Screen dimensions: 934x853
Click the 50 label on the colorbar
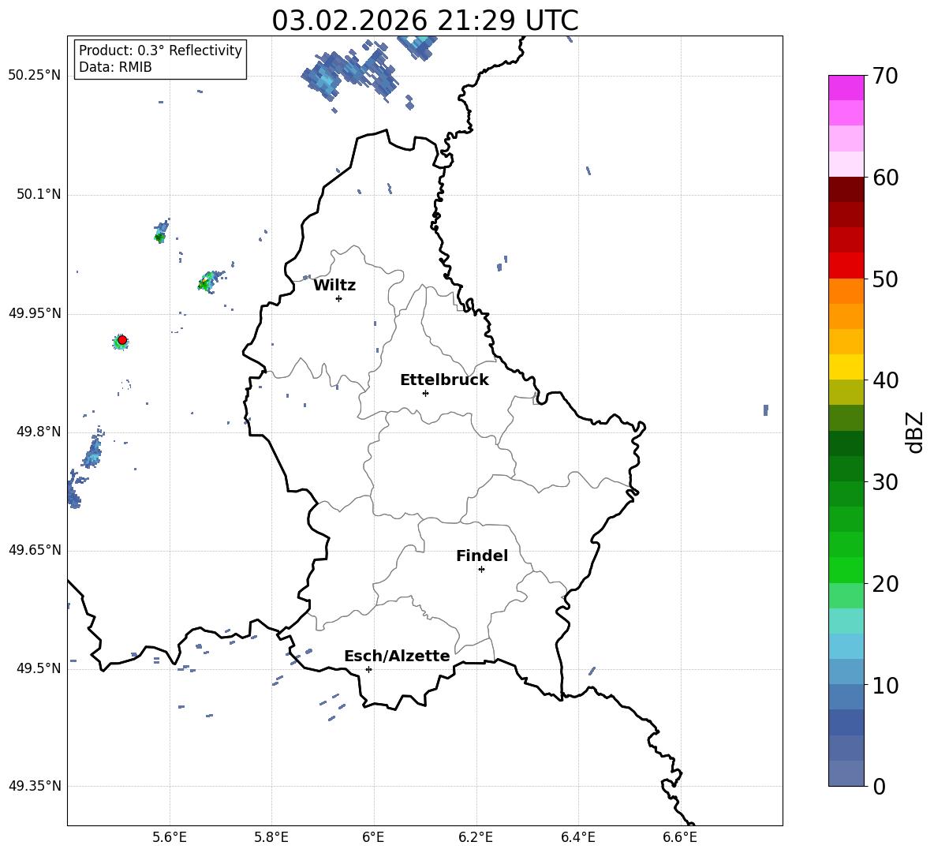pyautogui.click(x=885, y=279)
